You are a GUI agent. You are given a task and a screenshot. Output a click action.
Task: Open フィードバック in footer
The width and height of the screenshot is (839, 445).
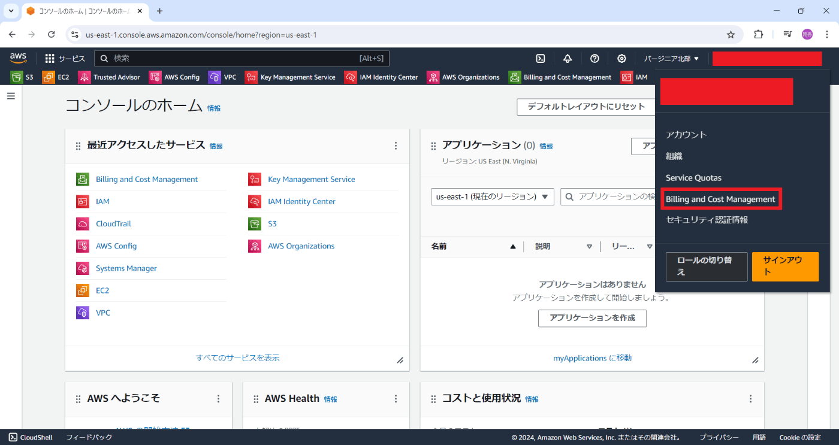coord(88,437)
